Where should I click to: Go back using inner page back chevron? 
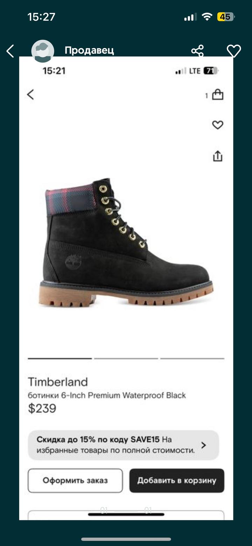click(x=30, y=94)
